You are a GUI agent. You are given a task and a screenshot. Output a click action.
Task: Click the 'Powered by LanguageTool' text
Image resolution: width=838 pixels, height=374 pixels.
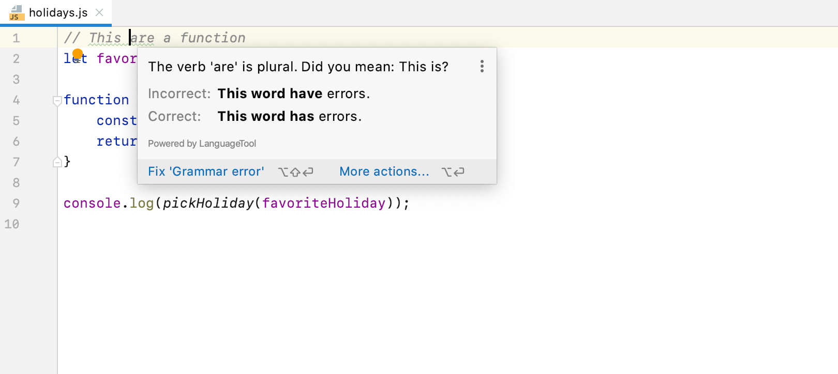point(202,144)
